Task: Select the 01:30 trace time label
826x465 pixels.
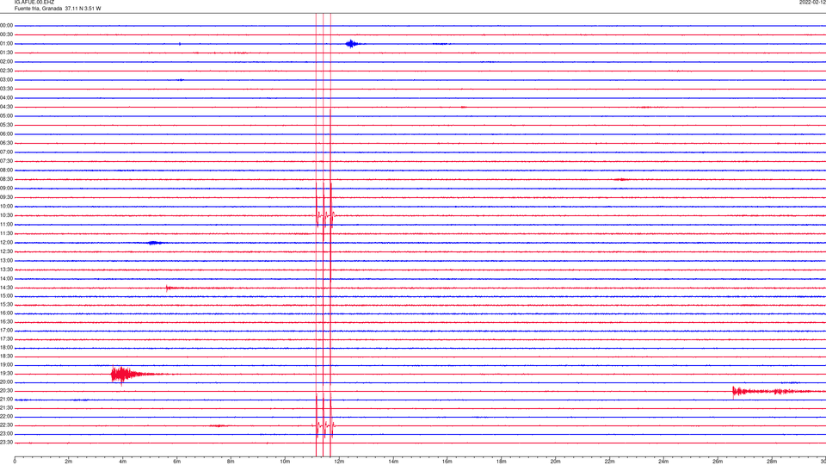Action: (x=7, y=53)
